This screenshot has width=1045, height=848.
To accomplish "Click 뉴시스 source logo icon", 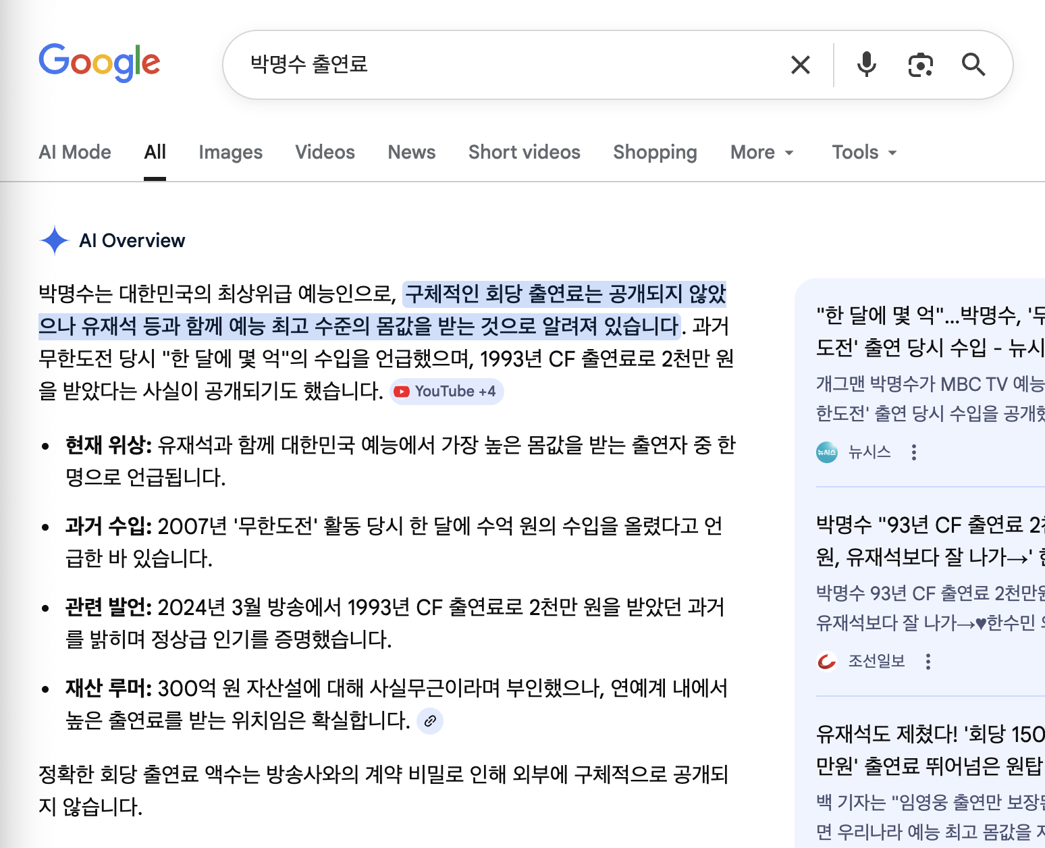I will point(827,452).
